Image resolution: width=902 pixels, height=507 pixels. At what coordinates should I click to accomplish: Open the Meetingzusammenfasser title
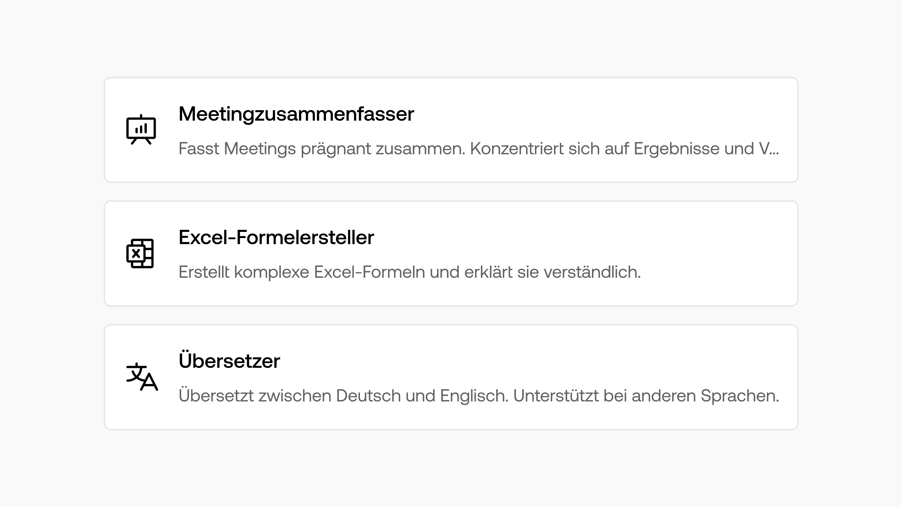[x=296, y=114]
